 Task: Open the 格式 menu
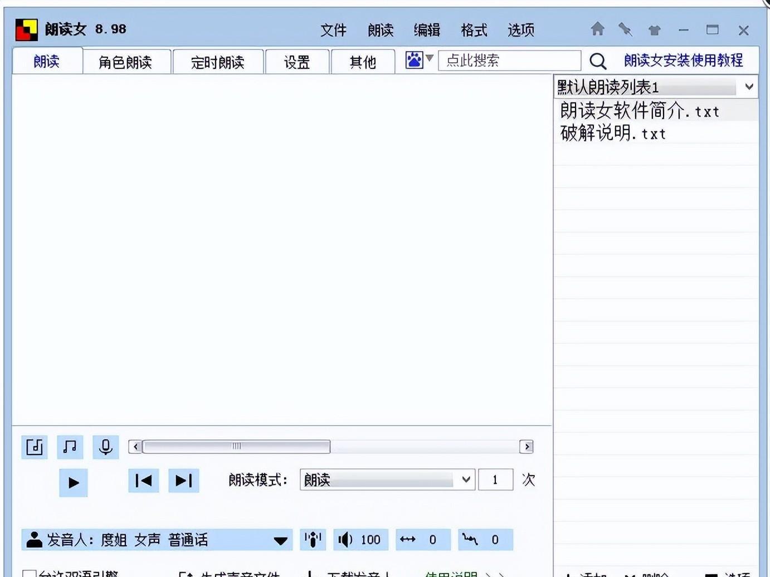[x=474, y=30]
